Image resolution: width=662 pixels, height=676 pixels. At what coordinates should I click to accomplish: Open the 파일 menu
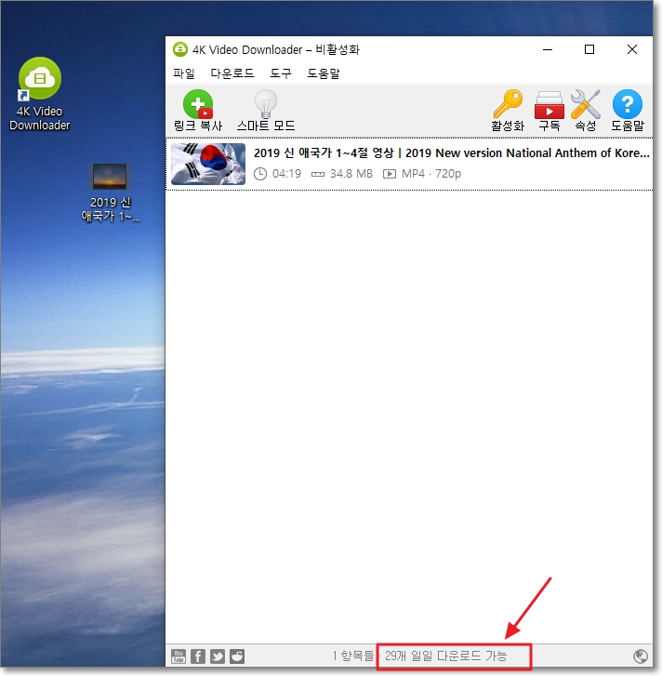click(184, 73)
